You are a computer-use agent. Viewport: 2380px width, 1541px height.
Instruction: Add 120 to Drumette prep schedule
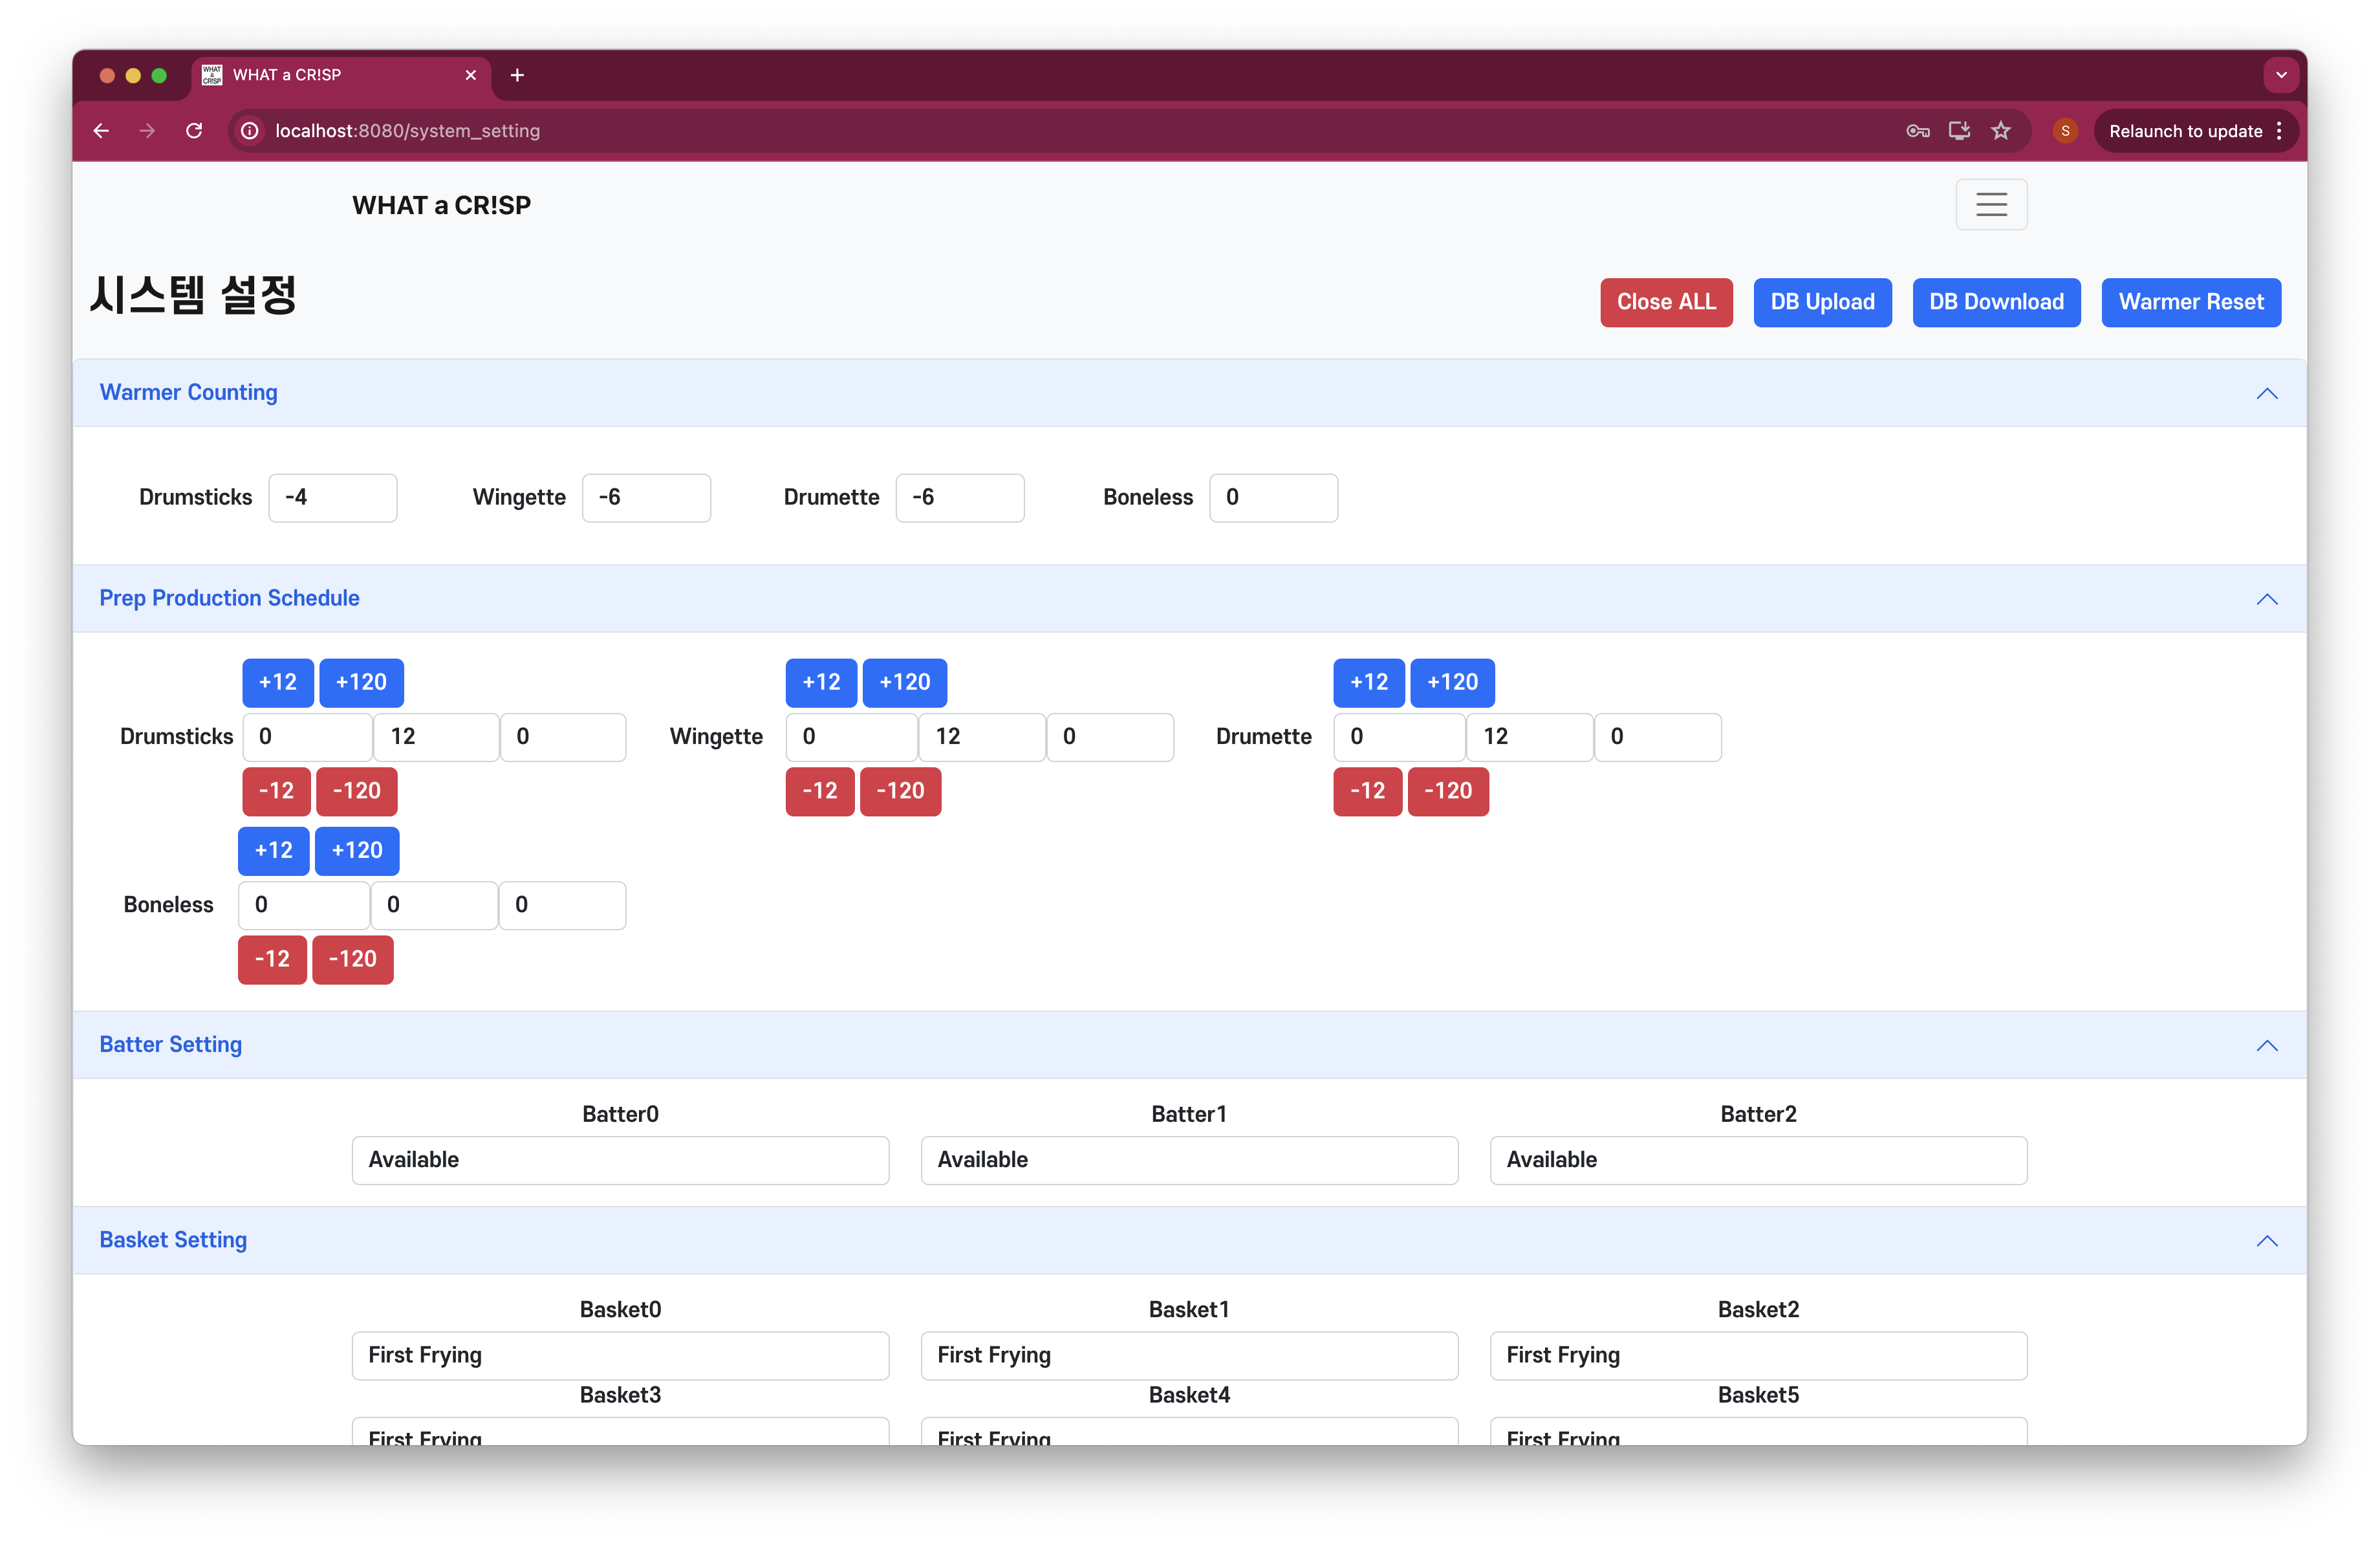[1452, 682]
